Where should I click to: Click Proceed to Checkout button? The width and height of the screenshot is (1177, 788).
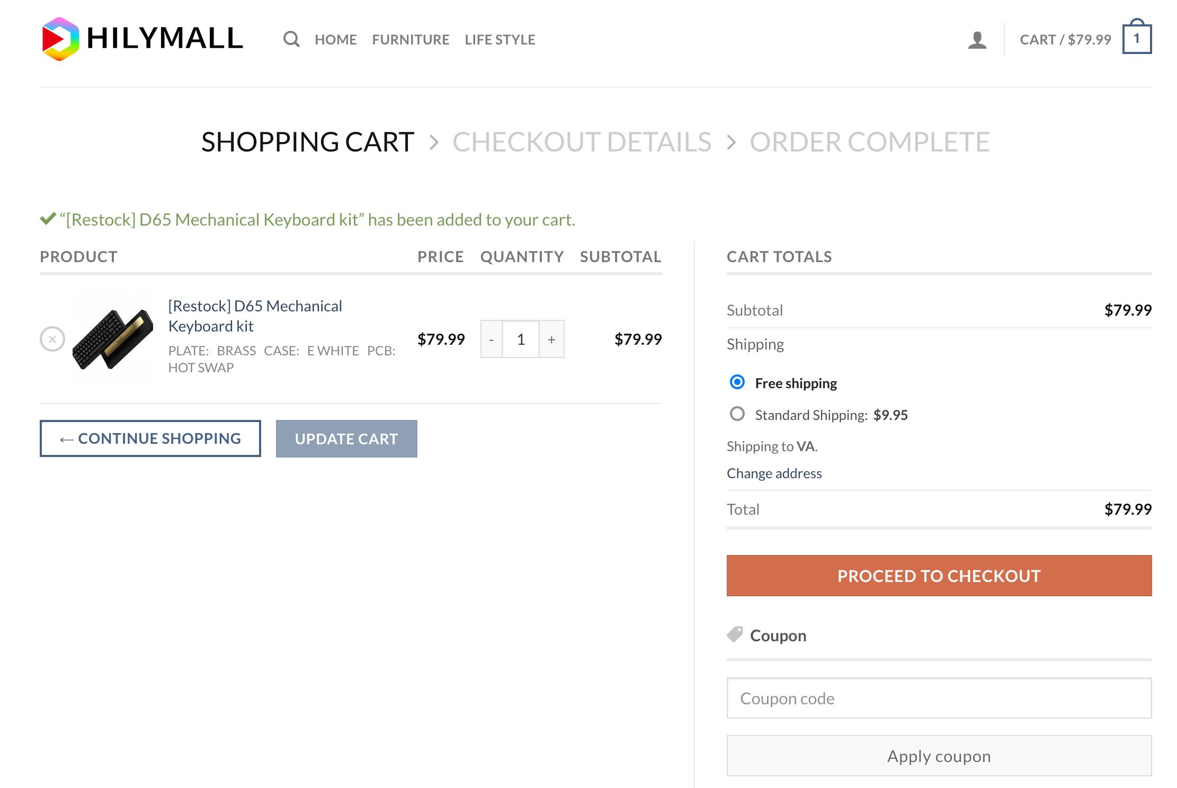point(939,576)
